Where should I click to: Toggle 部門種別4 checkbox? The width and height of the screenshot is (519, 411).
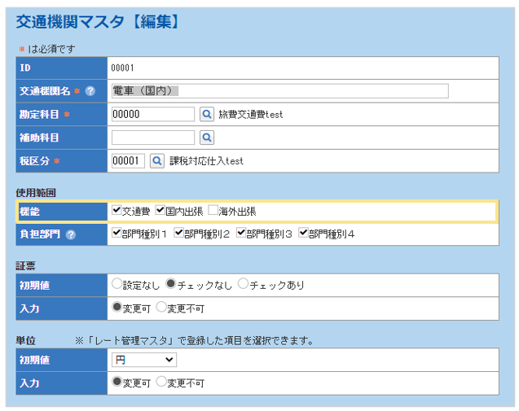coord(303,233)
